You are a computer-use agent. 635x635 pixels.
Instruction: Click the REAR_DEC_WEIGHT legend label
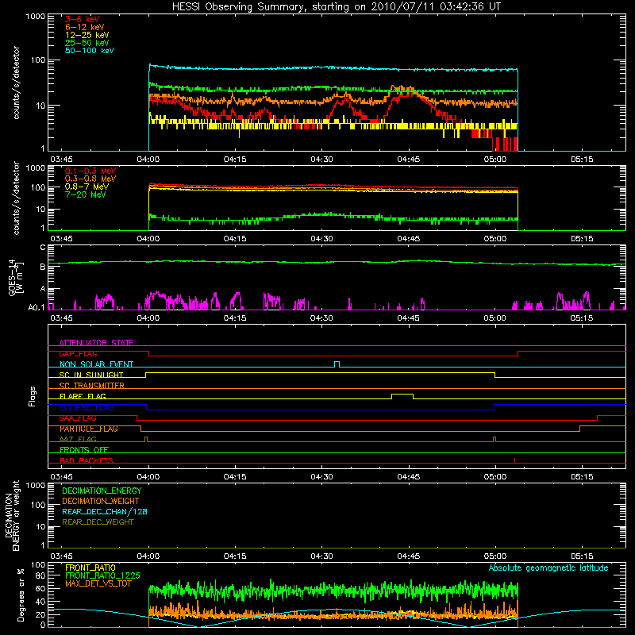[98, 522]
